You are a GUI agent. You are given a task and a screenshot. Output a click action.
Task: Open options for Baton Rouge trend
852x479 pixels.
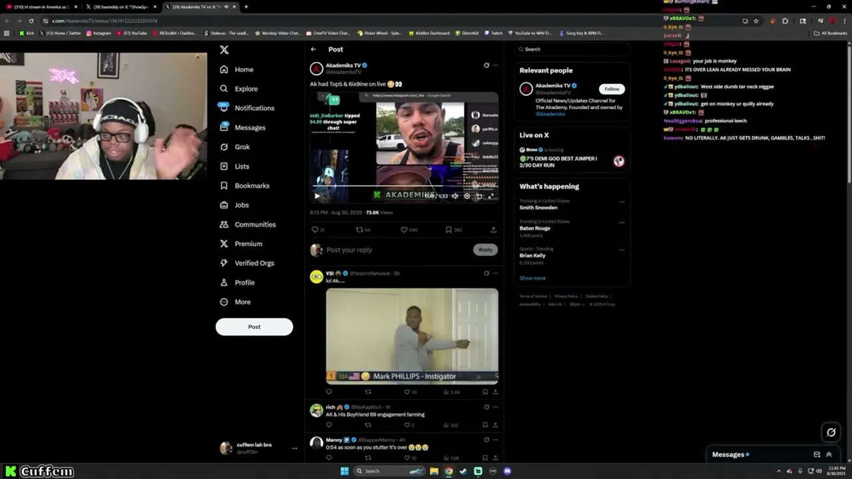(622, 222)
